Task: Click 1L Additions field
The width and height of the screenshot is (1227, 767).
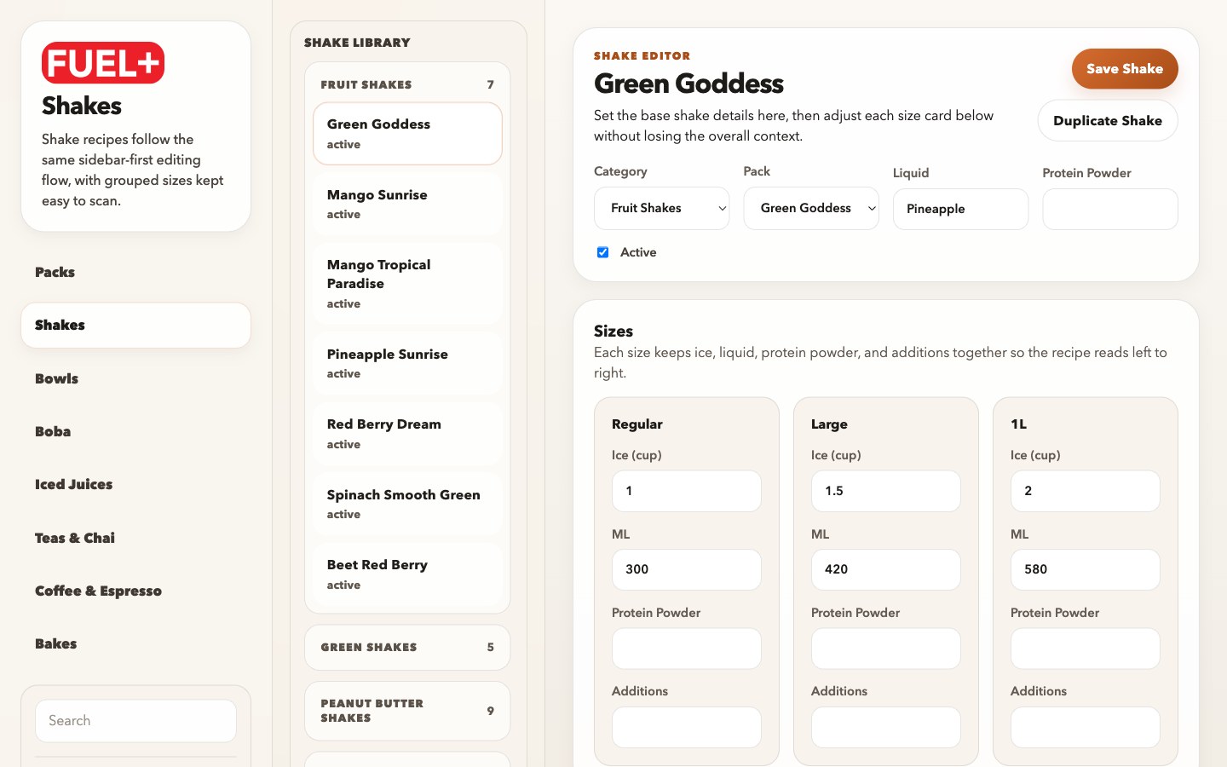Action: pyautogui.click(x=1086, y=727)
